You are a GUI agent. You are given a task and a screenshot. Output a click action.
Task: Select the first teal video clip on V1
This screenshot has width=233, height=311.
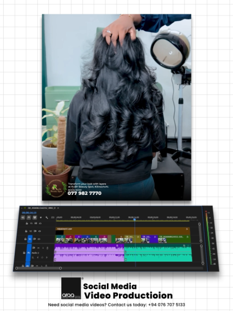coord(60,239)
